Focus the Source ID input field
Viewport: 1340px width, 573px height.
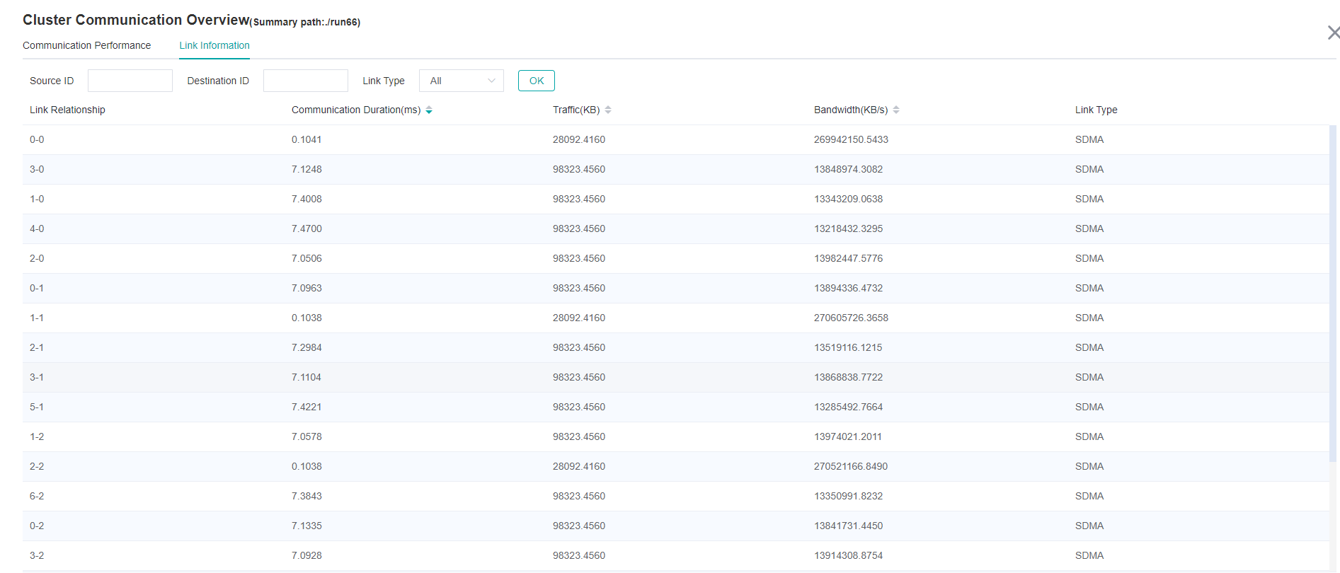point(130,81)
